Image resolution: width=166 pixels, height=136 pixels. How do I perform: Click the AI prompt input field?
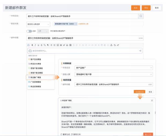point(85,51)
